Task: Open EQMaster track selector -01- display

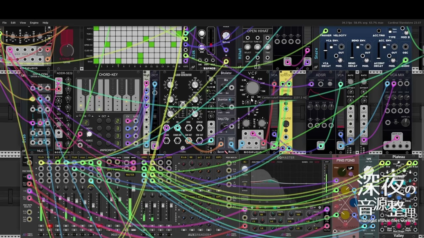Action: point(245,162)
